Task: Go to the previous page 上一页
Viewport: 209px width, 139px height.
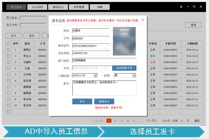Action: pyautogui.click(x=98, y=121)
